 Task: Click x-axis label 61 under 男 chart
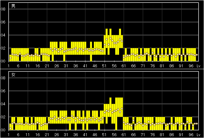pyautogui.click(x=124, y=66)
